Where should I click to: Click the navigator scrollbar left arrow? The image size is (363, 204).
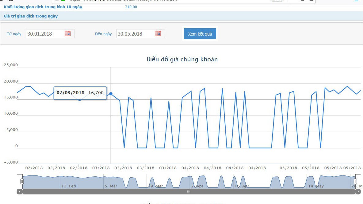tap(20, 192)
